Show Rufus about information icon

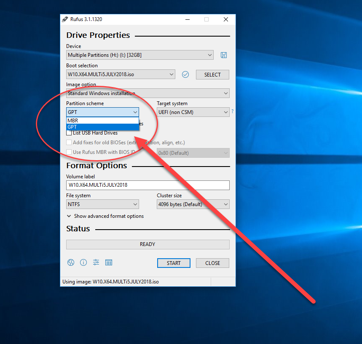(83, 262)
